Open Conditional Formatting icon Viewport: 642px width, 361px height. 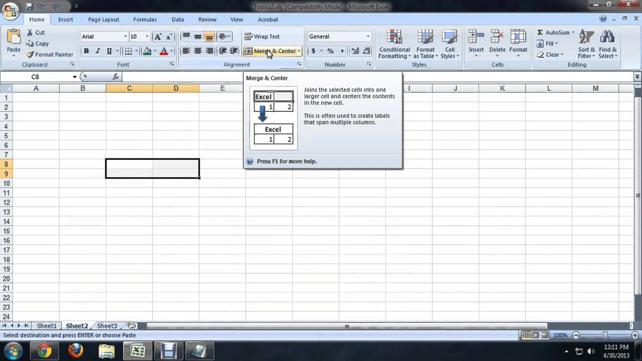pyautogui.click(x=394, y=38)
